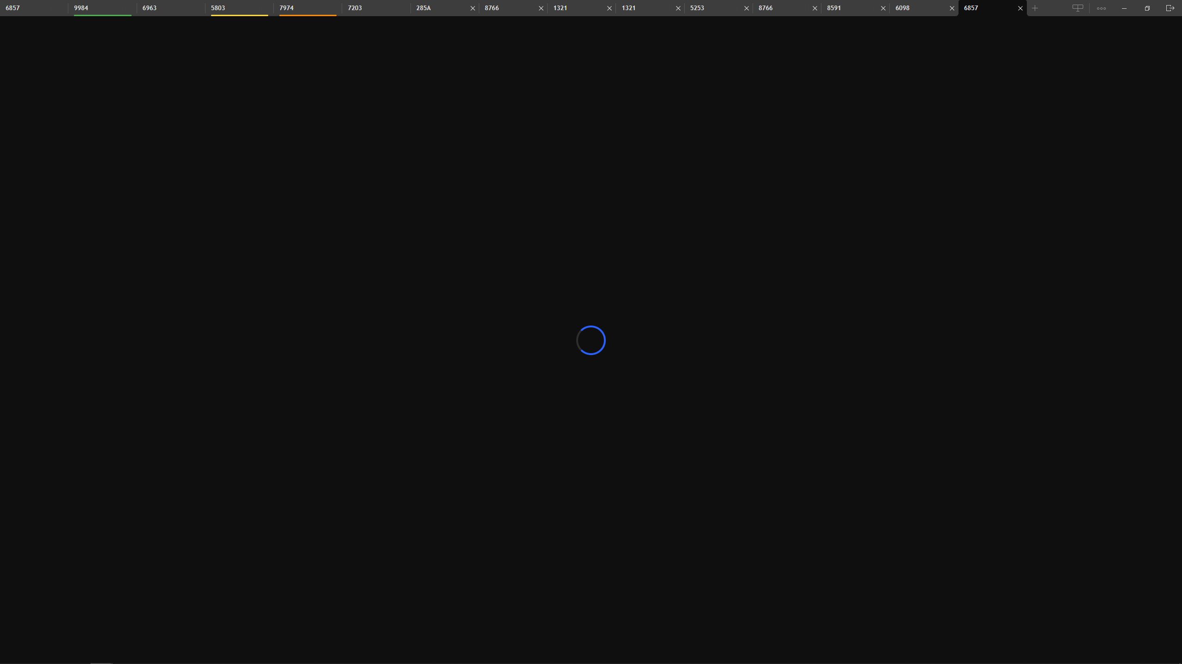
Task: Select the orange-underlined 7974 tab
Action: pos(308,8)
